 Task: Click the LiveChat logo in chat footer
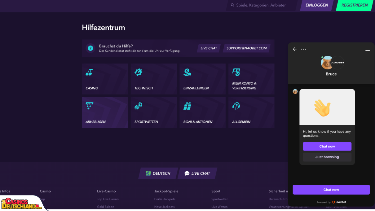pyautogui.click(x=339, y=202)
